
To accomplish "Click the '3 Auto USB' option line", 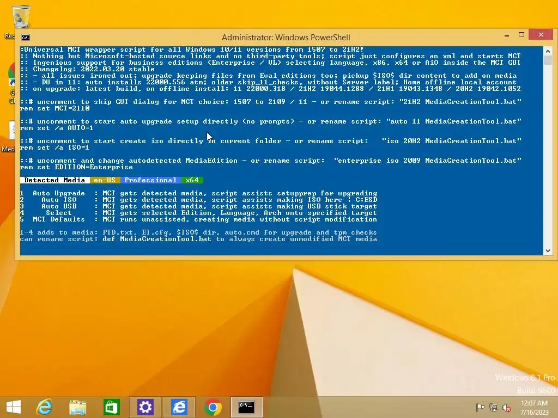I will pos(198,206).
